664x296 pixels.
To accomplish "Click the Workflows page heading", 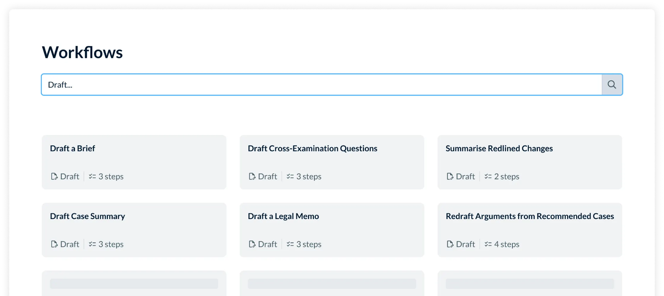I will tap(82, 52).
